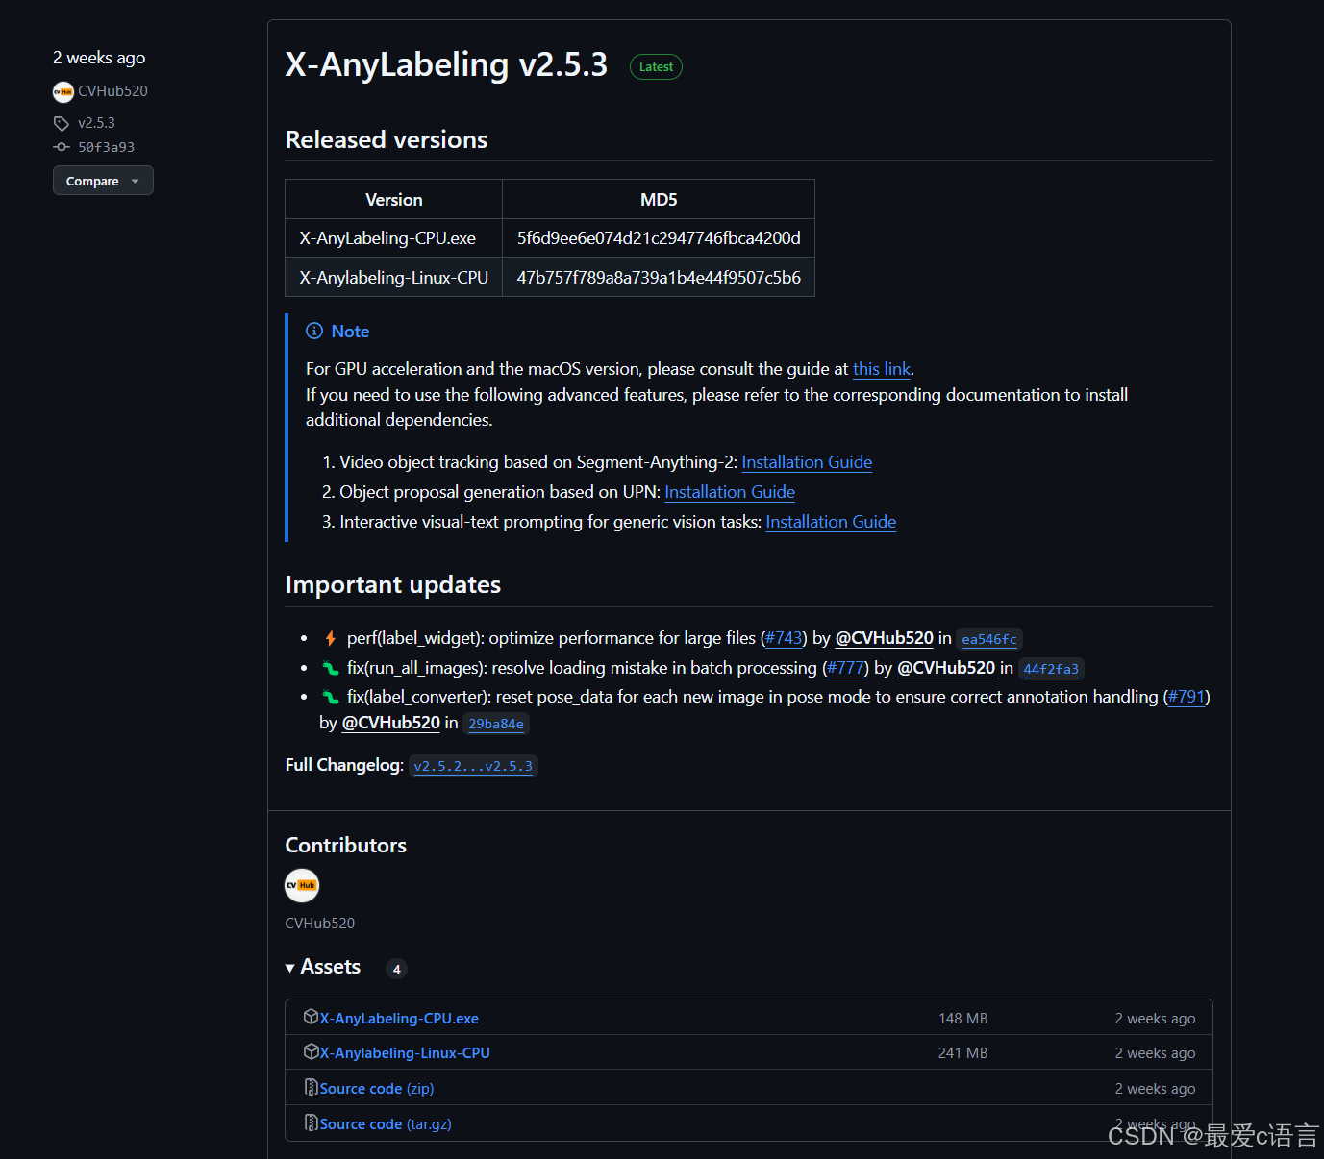Click the tag icon next to v2.5.3

pyautogui.click(x=62, y=123)
